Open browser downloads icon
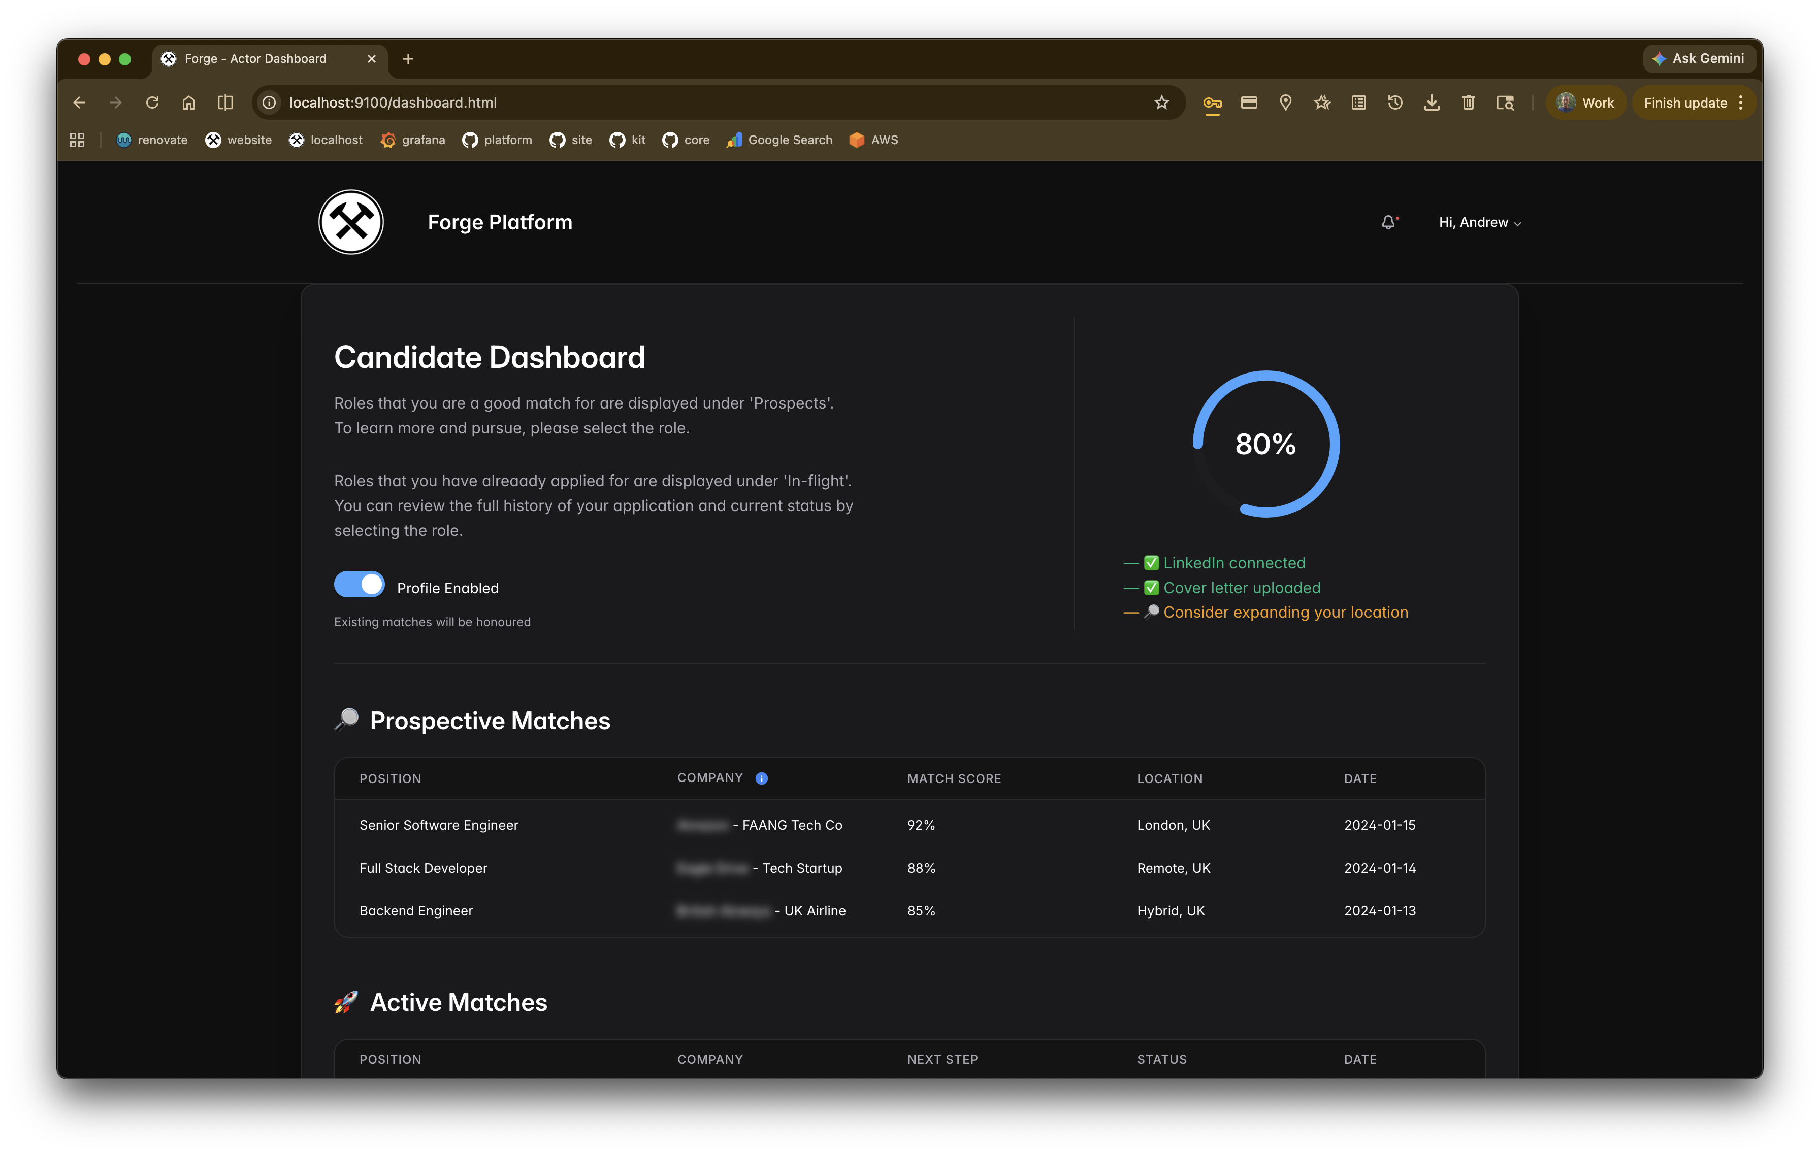This screenshot has width=1820, height=1154. pos(1432,103)
